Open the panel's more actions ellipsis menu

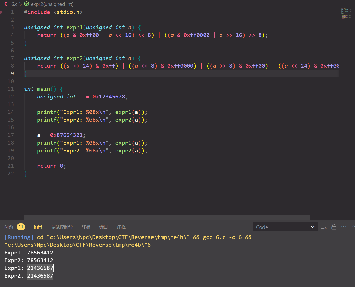344,227
